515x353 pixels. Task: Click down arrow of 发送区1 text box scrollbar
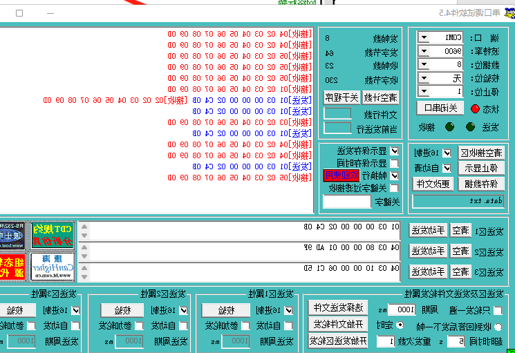84,236
